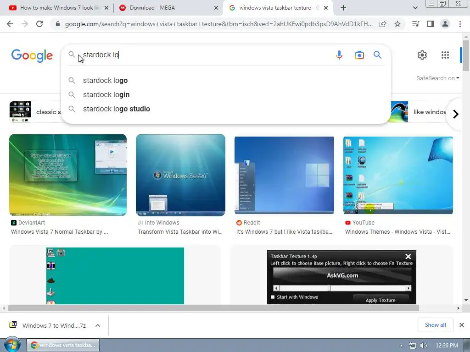Click the browser forward arrow

pyautogui.click(x=25, y=24)
